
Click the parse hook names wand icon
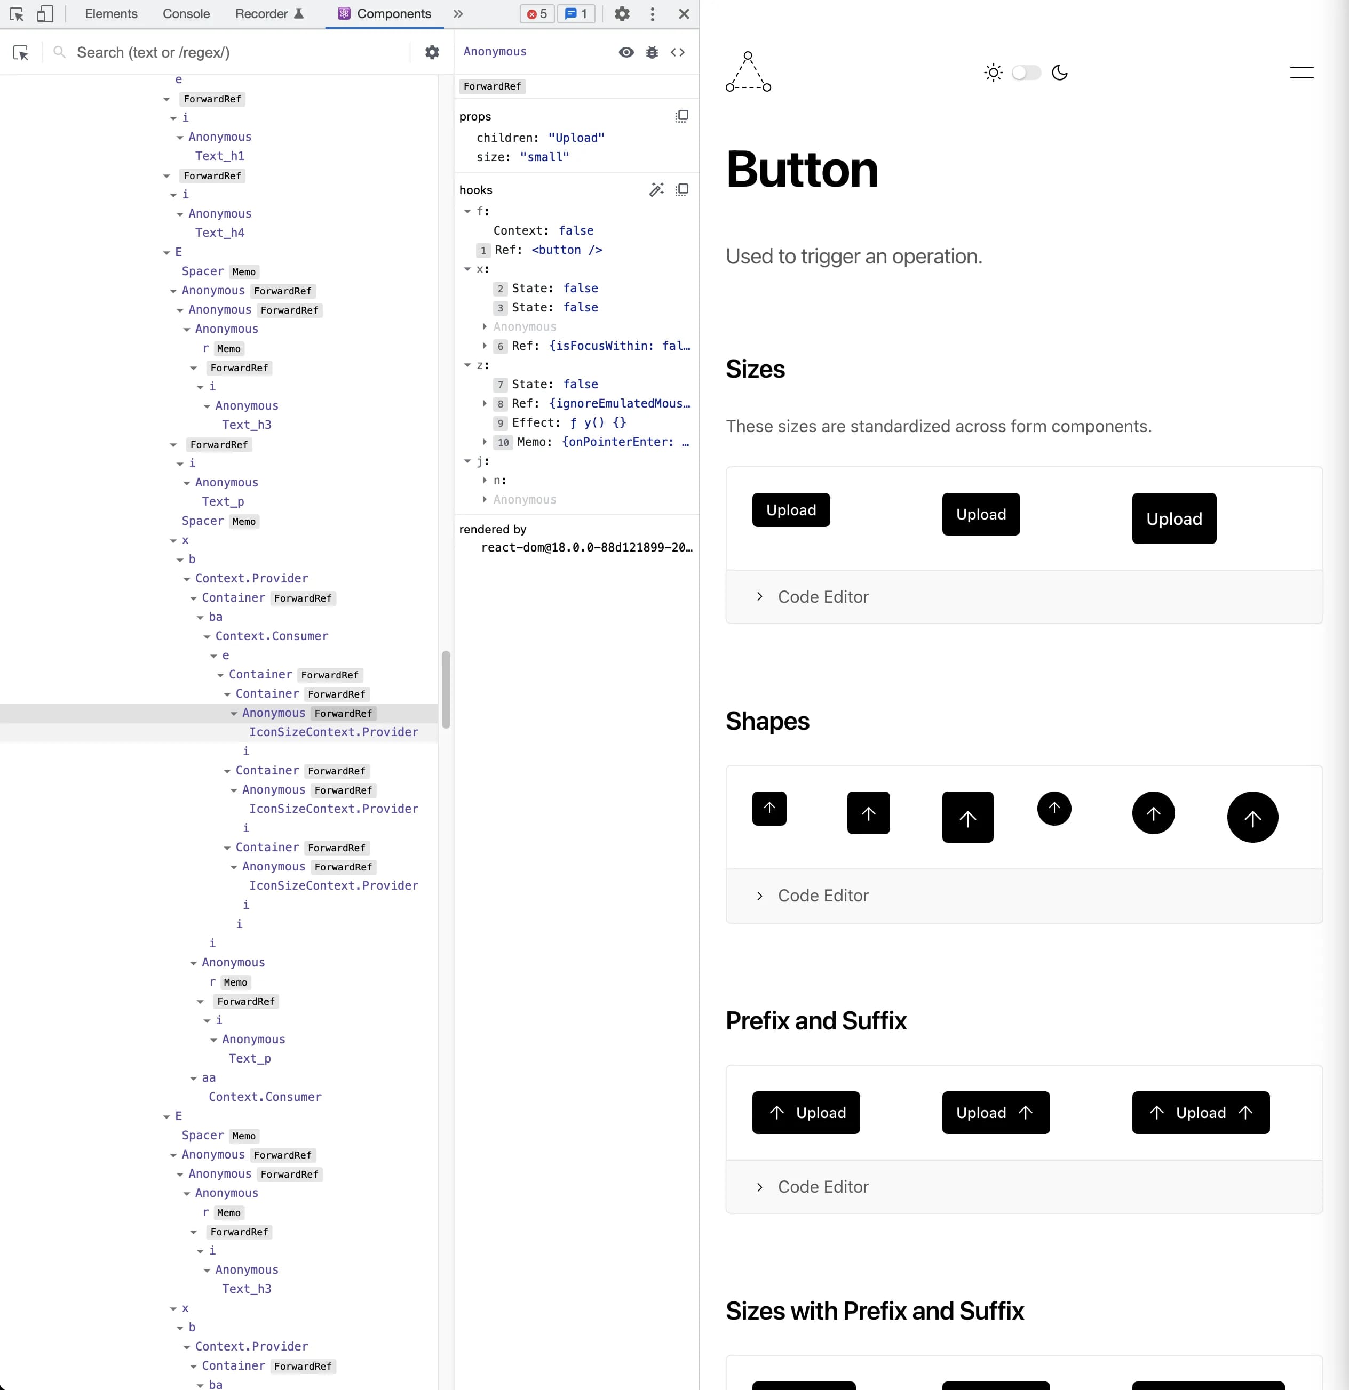(x=656, y=189)
